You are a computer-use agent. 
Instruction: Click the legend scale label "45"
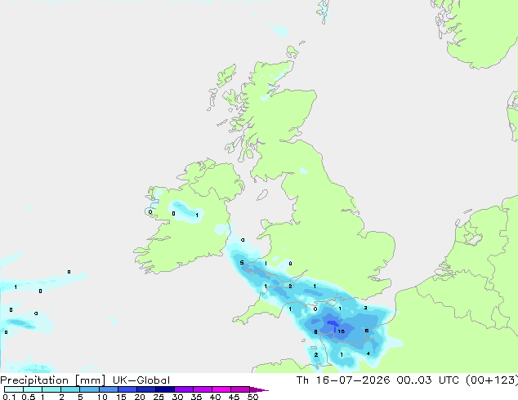click(234, 397)
